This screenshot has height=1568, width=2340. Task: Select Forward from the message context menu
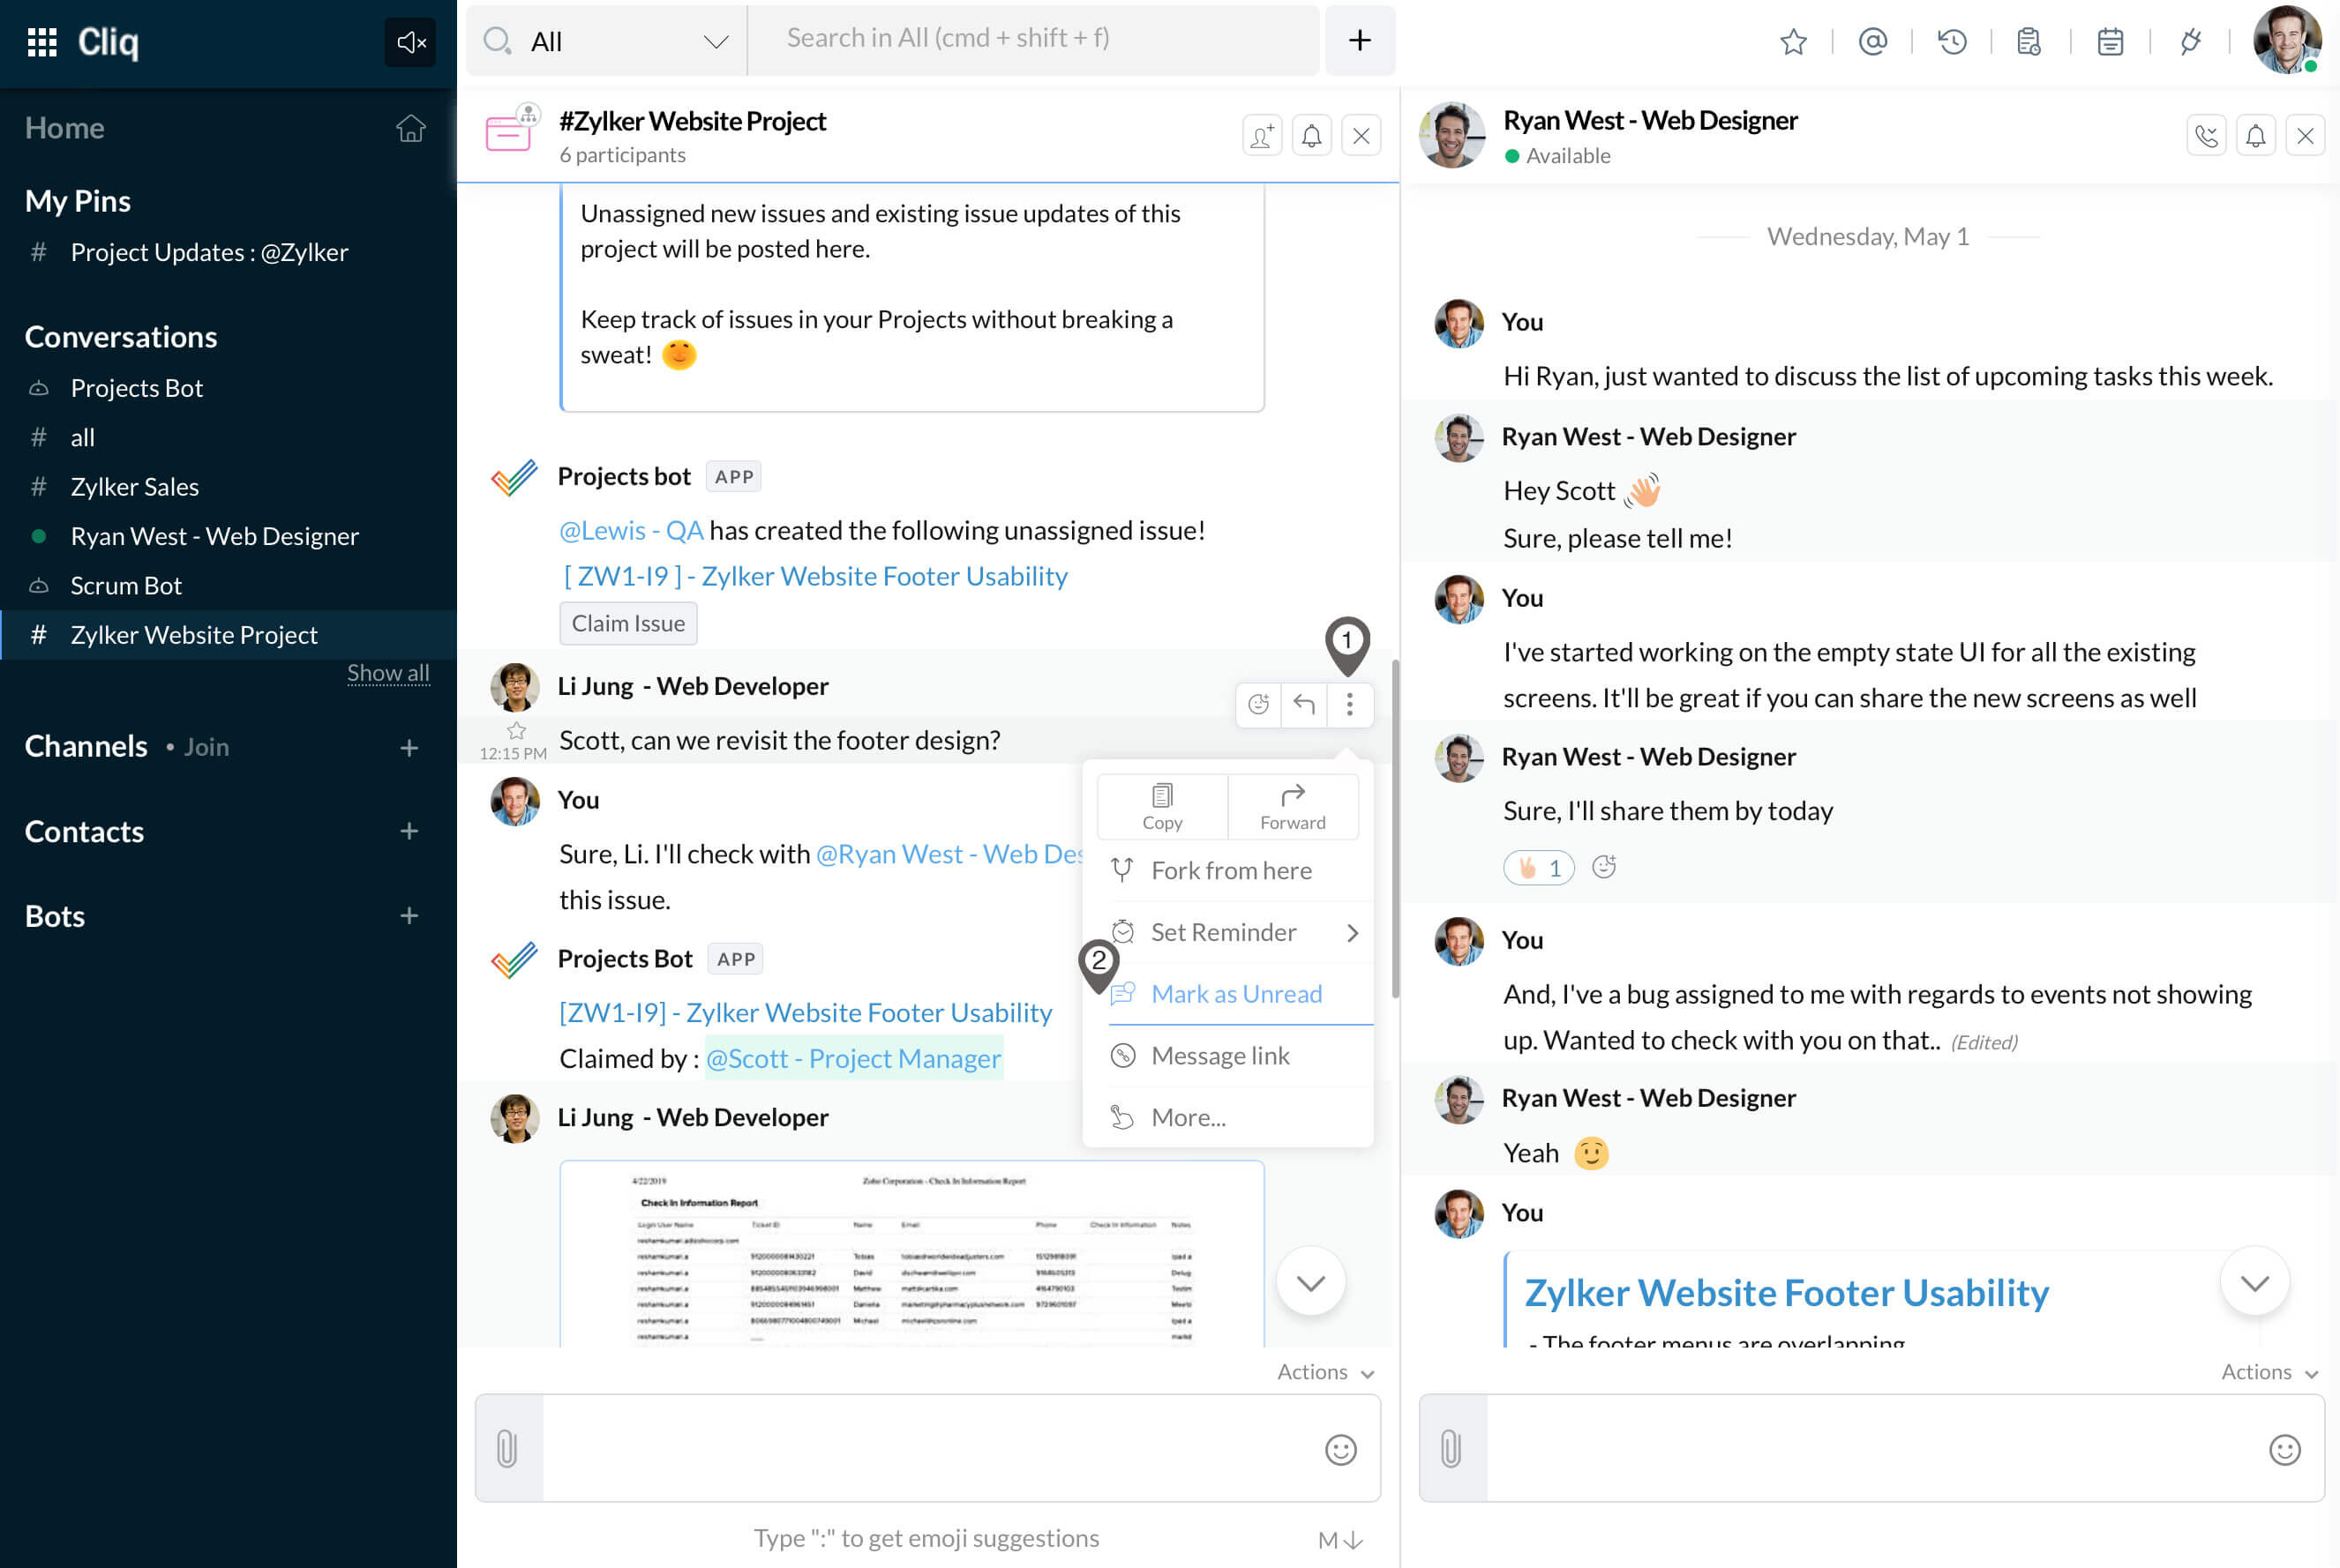click(x=1295, y=805)
